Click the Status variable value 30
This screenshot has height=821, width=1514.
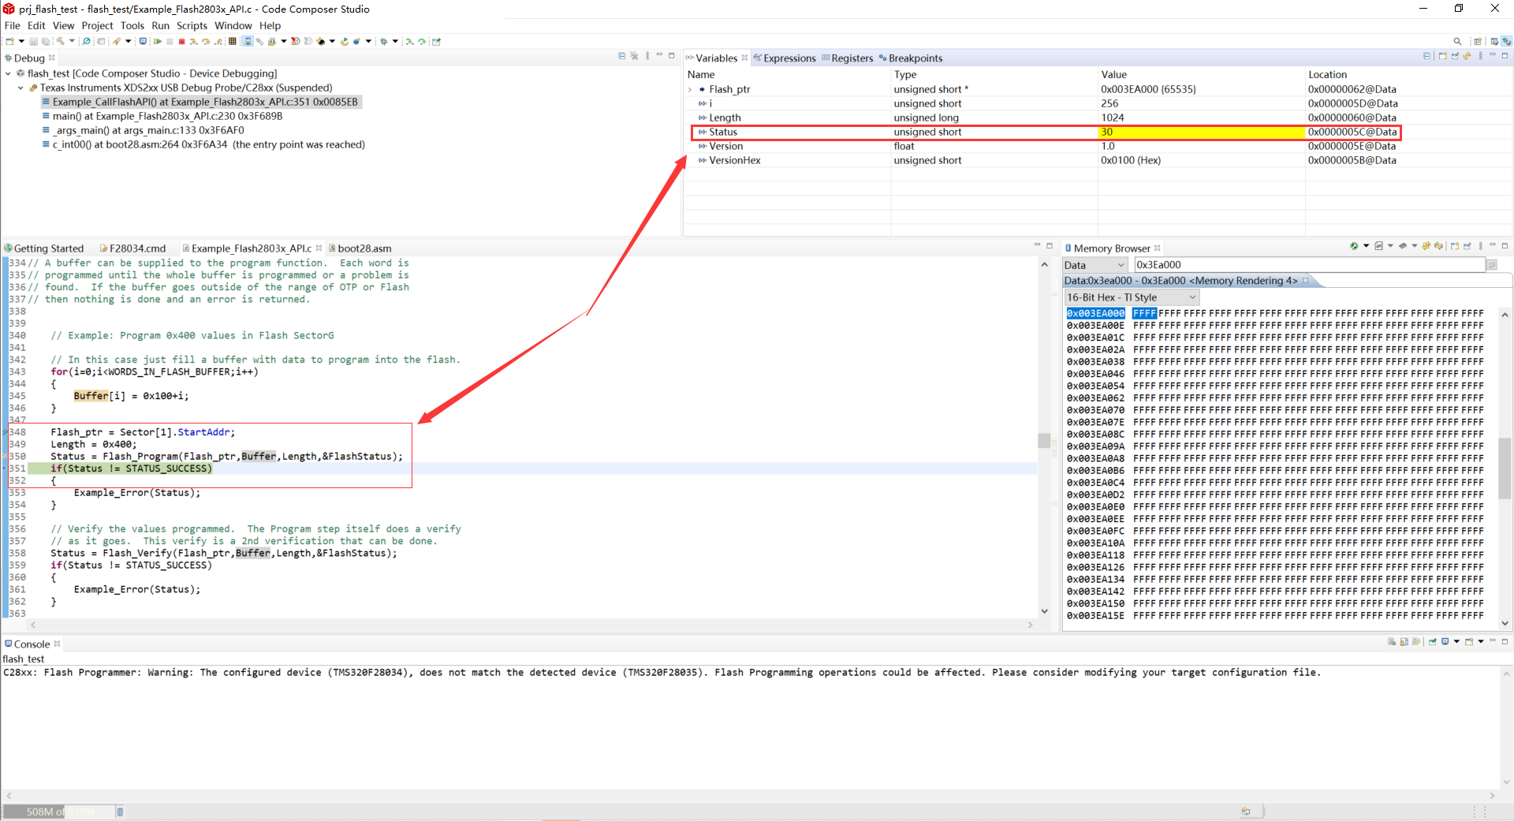tap(1106, 132)
